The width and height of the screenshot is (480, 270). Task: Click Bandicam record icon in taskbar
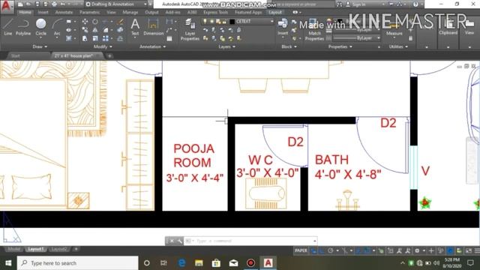(x=250, y=263)
